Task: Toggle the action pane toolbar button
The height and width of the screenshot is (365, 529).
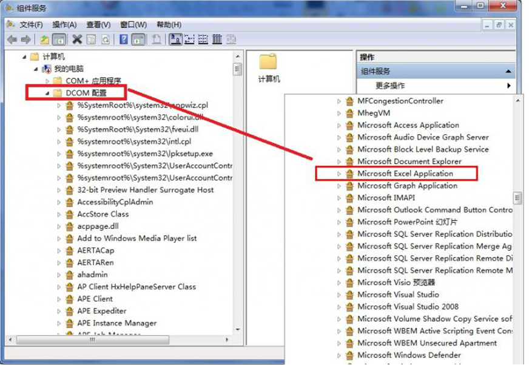Action: 138,39
